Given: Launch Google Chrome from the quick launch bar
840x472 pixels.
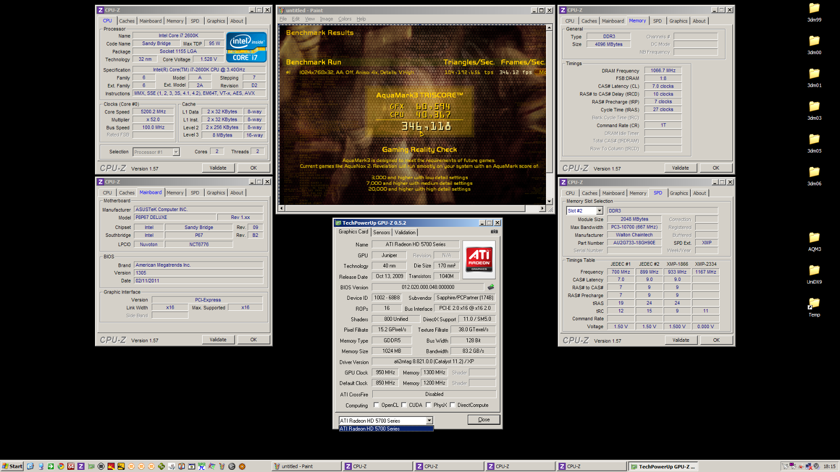Looking at the screenshot, I should click(x=61, y=466).
